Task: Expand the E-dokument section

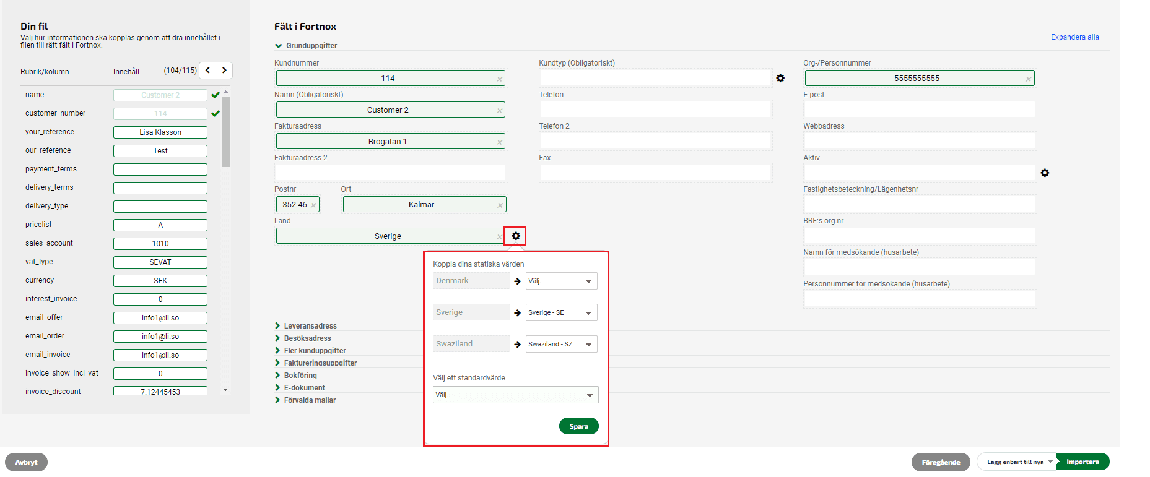Action: point(300,388)
